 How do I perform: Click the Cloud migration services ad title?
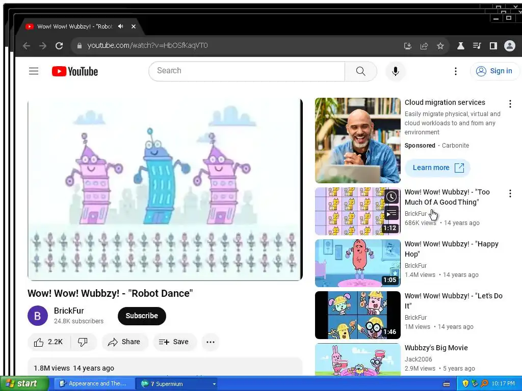point(445,102)
